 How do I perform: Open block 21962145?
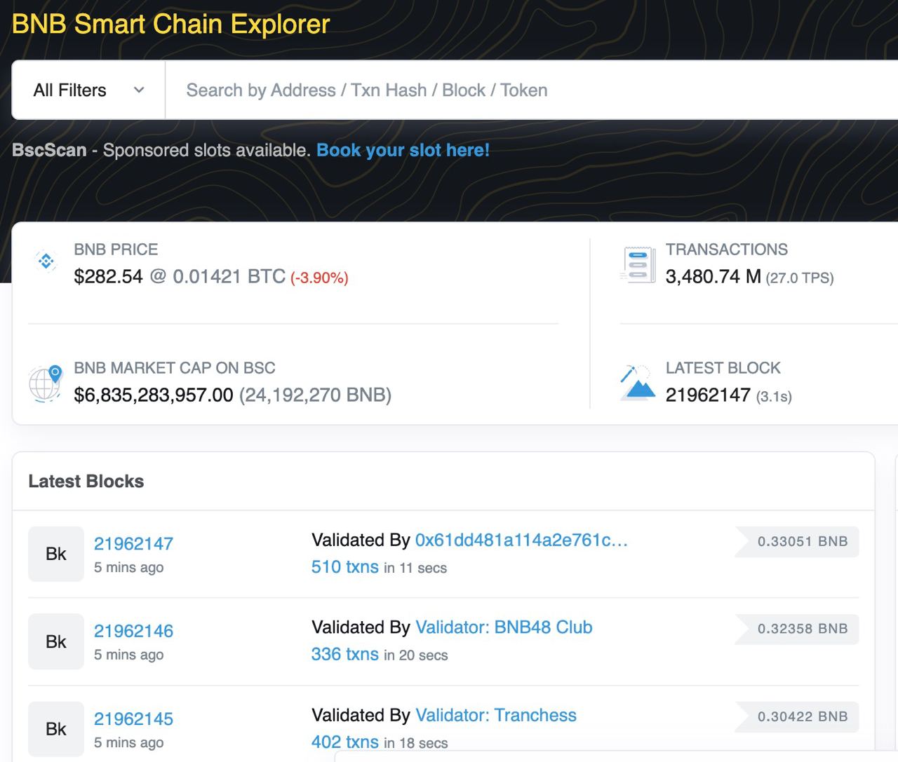point(133,719)
